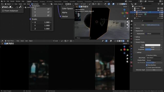Open the Blend Mode dropdown
This screenshot has width=164, height=92.
[154, 58]
